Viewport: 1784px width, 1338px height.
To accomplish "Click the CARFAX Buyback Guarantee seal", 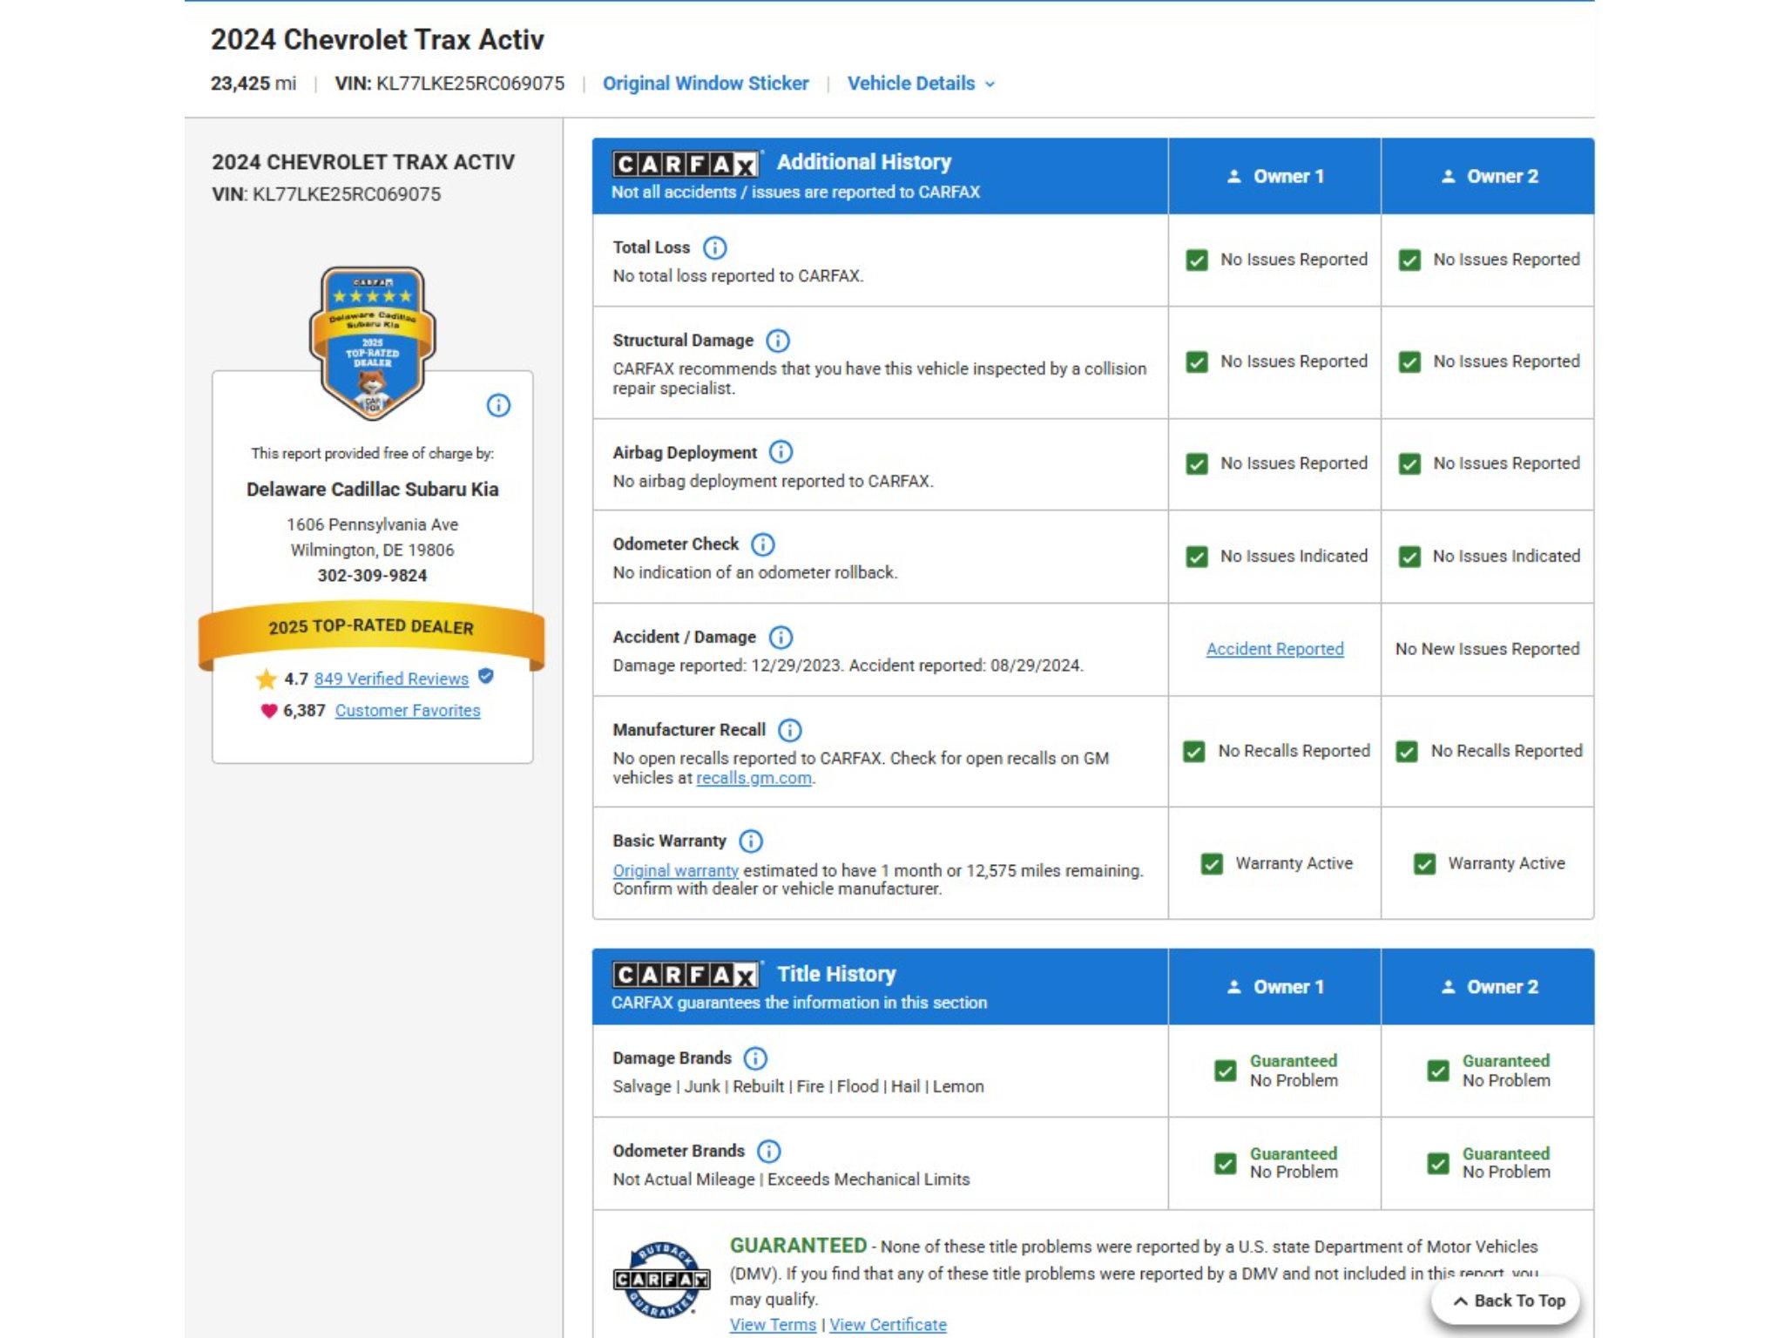I will [662, 1280].
